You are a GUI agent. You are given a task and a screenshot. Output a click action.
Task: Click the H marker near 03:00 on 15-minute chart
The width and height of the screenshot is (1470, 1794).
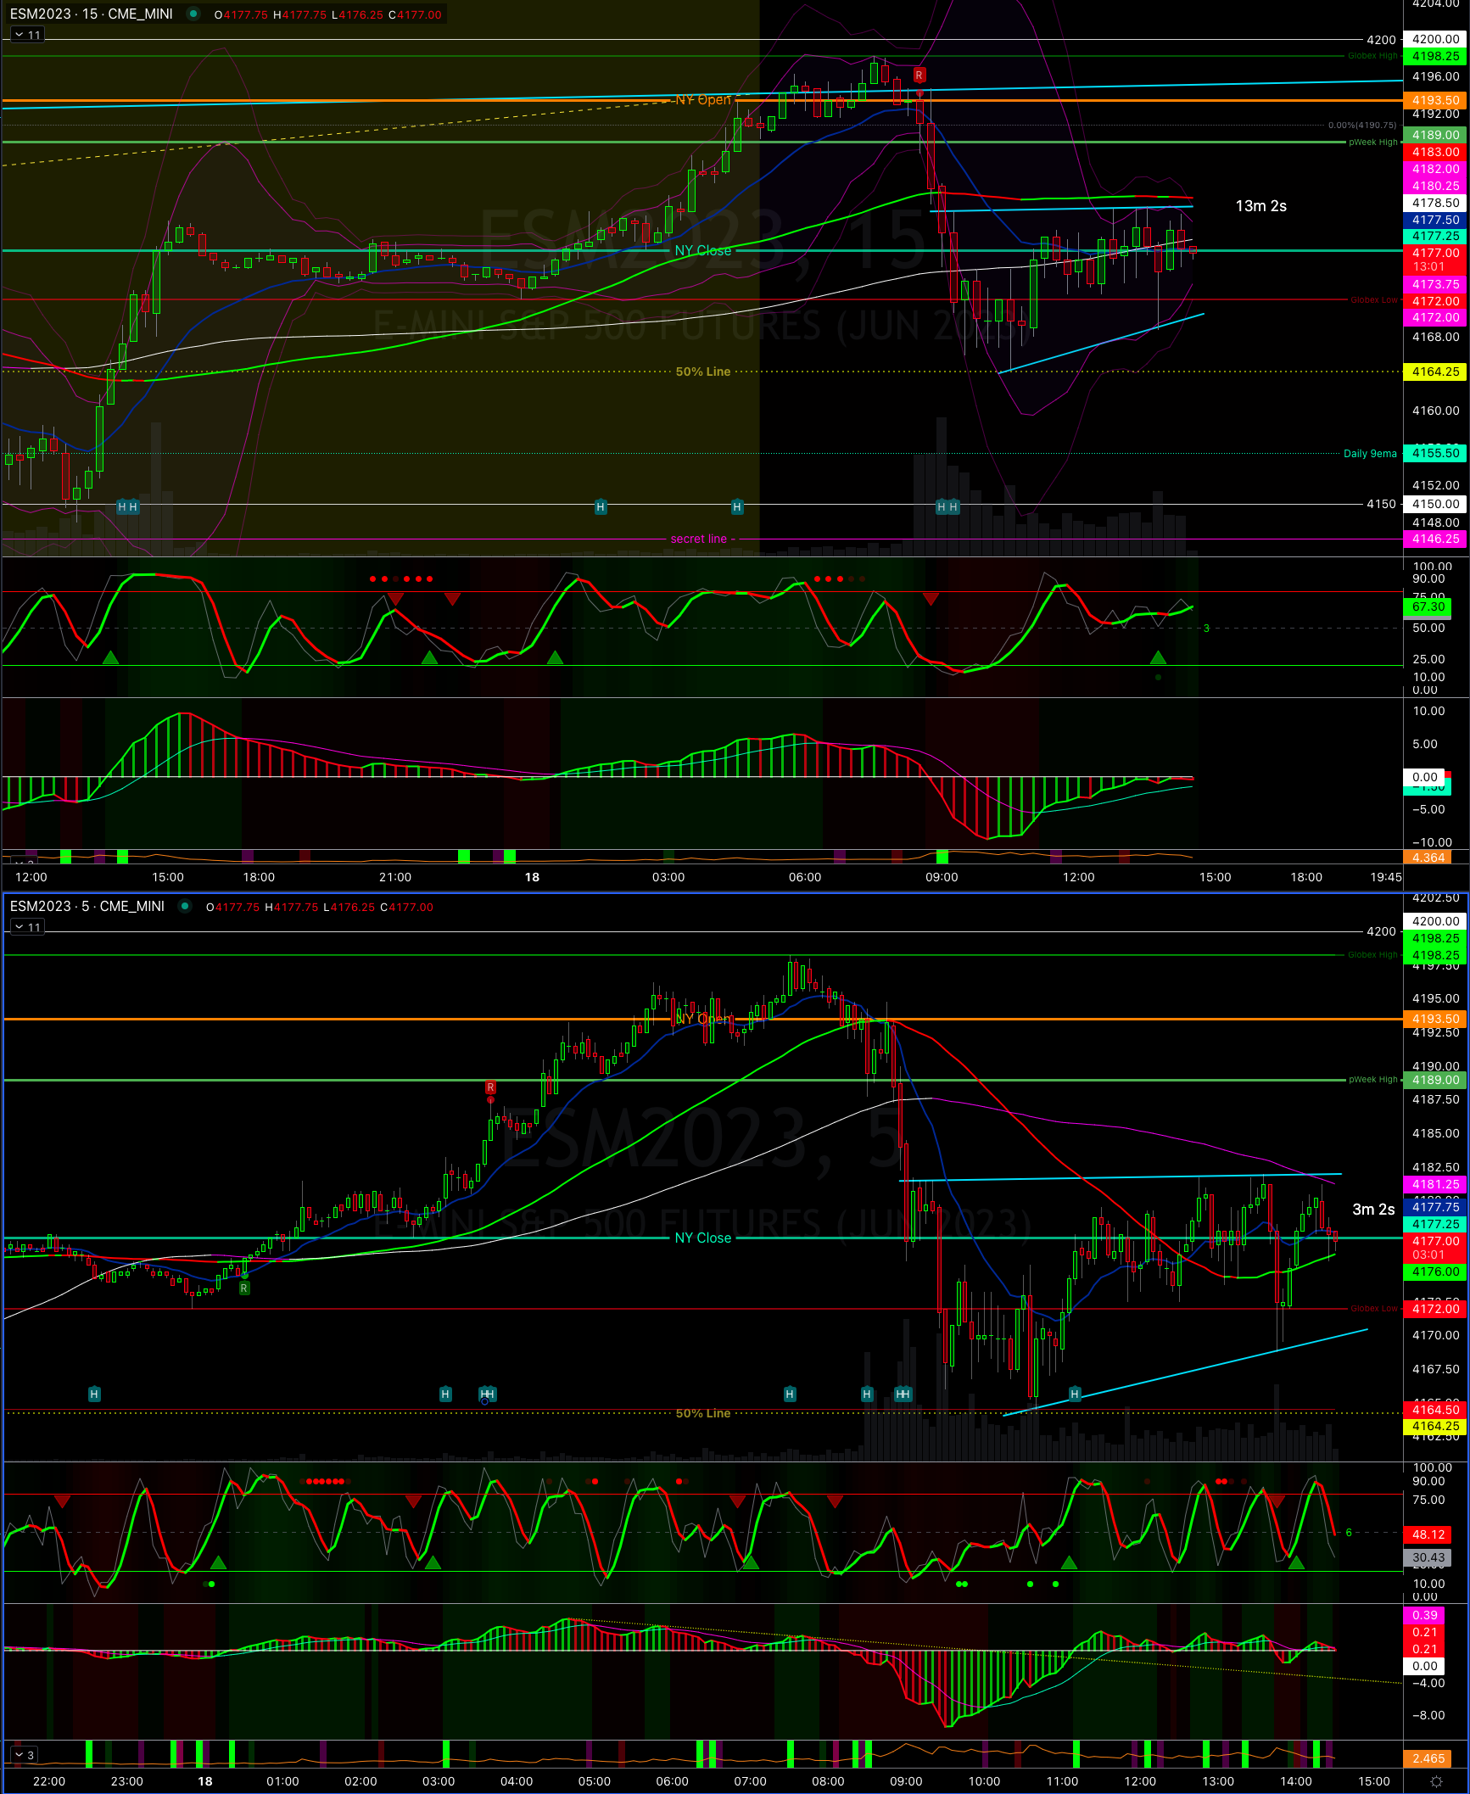pos(601,507)
